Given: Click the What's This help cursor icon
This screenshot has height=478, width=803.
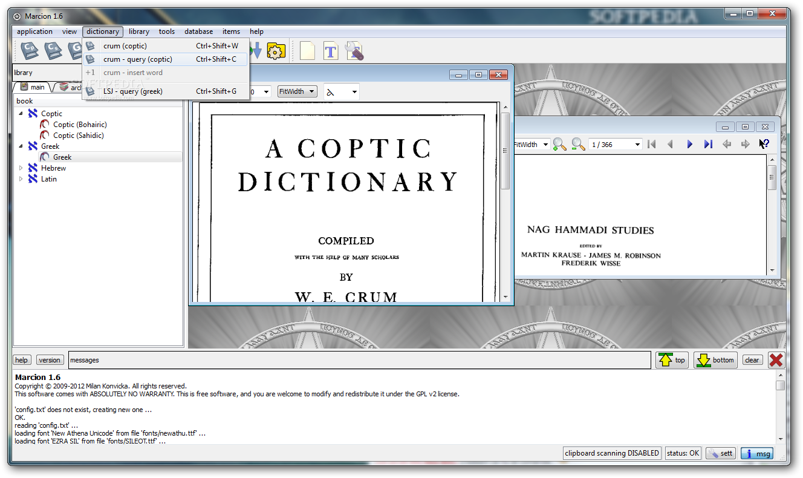Looking at the screenshot, I should [x=764, y=144].
